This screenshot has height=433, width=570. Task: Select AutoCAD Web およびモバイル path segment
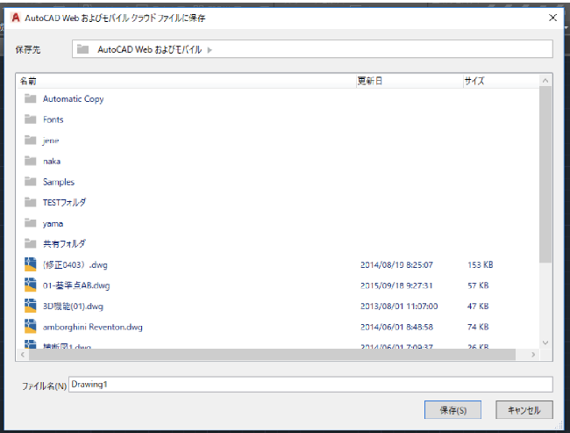pyautogui.click(x=149, y=49)
